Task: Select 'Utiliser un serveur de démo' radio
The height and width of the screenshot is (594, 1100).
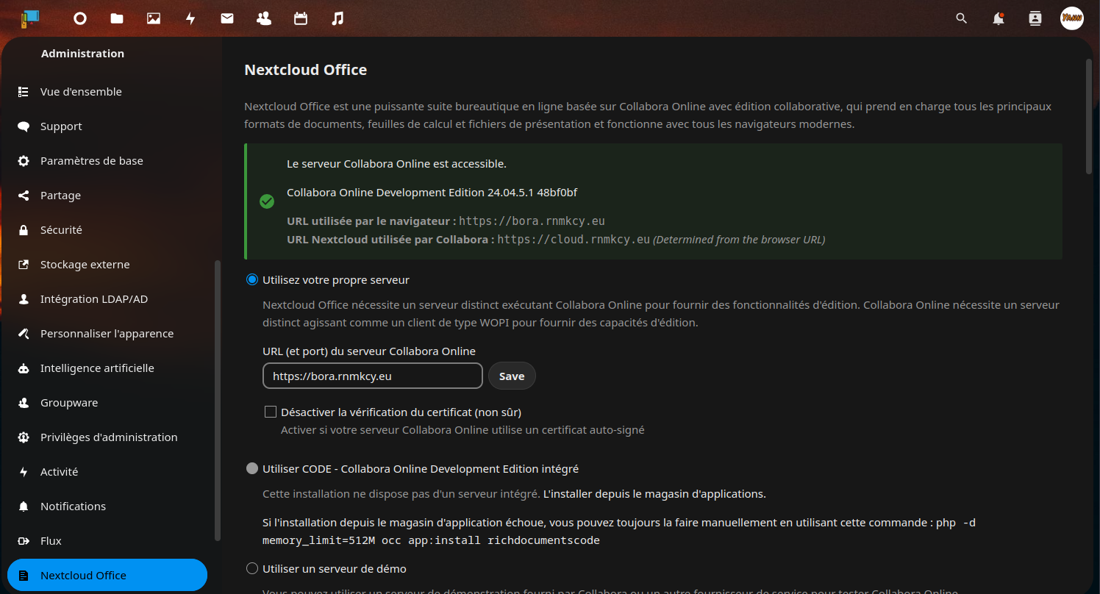Action: pyautogui.click(x=252, y=569)
